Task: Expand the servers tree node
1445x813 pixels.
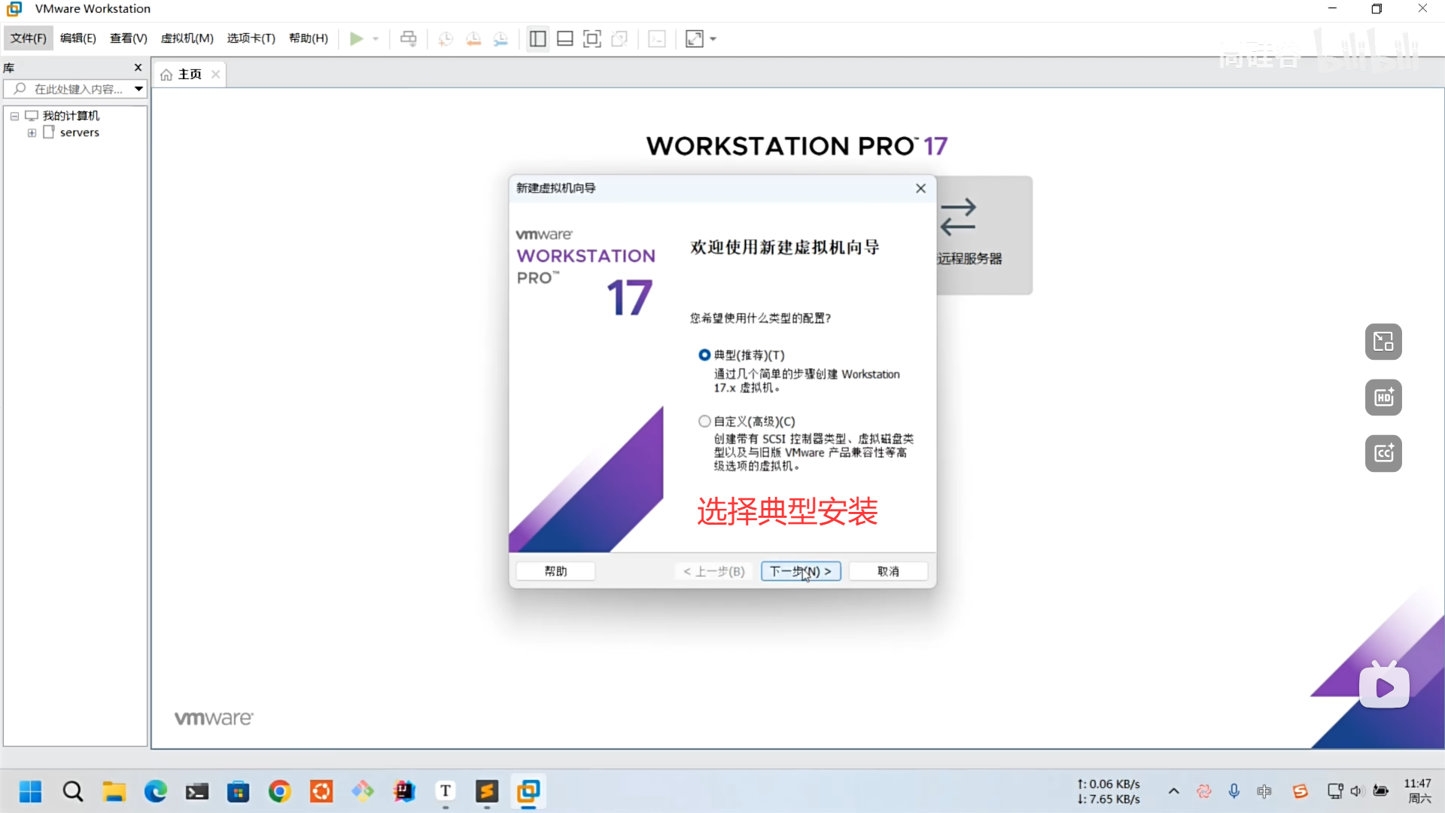Action: point(32,132)
